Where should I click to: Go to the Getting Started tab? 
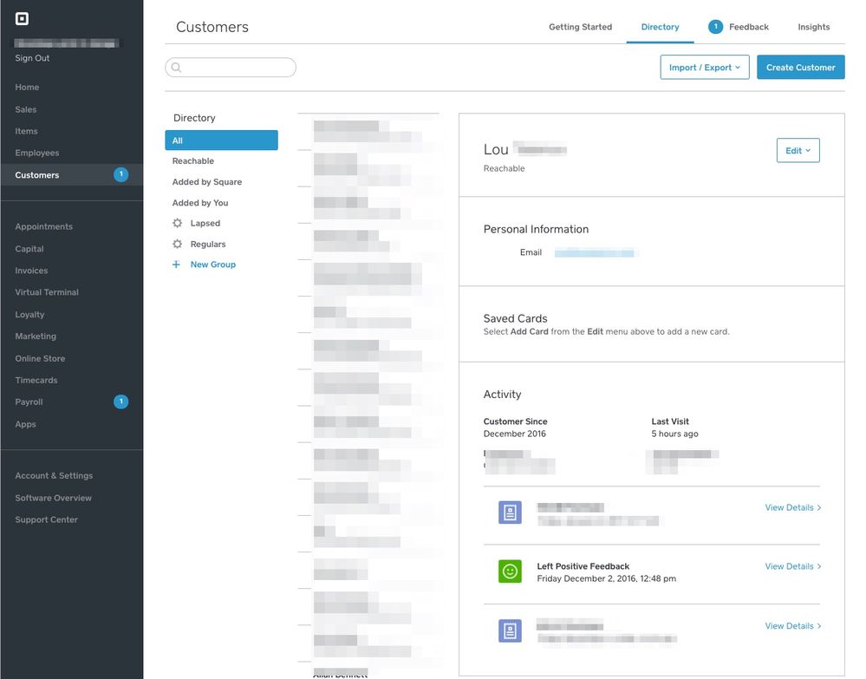pos(580,27)
